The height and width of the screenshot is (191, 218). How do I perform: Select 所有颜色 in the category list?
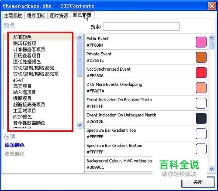coord(22,37)
